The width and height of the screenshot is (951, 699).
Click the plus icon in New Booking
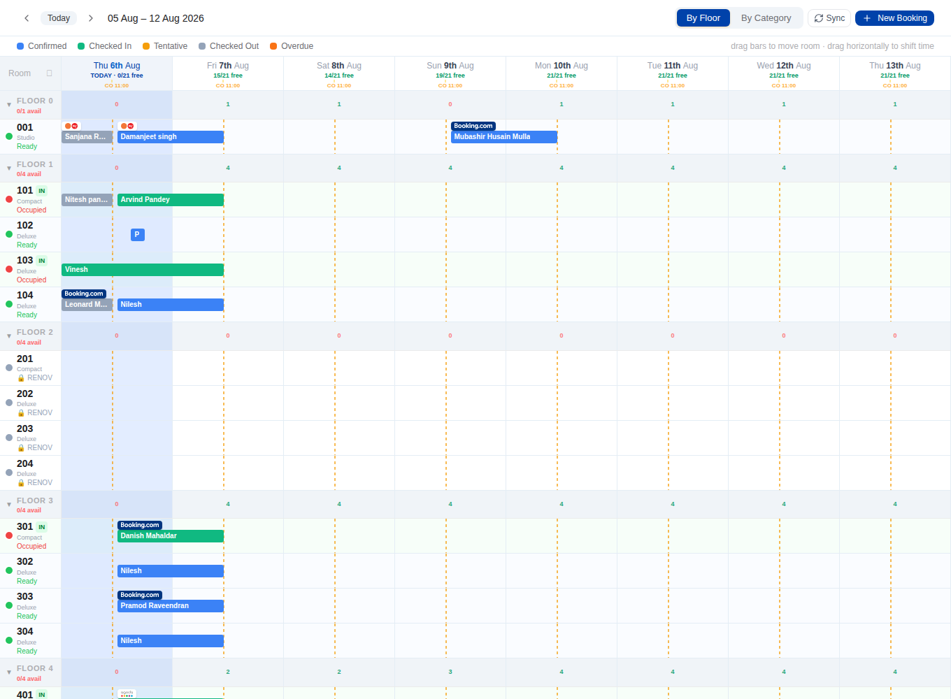click(867, 18)
